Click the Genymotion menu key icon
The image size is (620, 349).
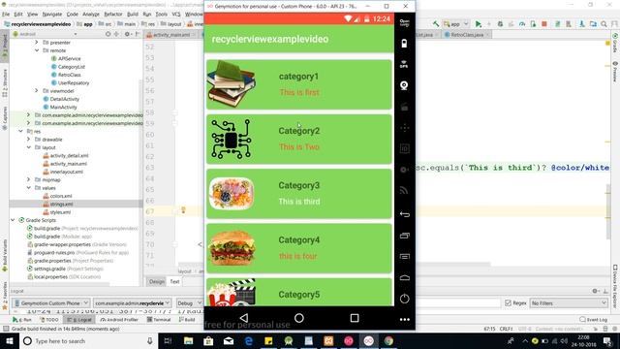[405, 256]
